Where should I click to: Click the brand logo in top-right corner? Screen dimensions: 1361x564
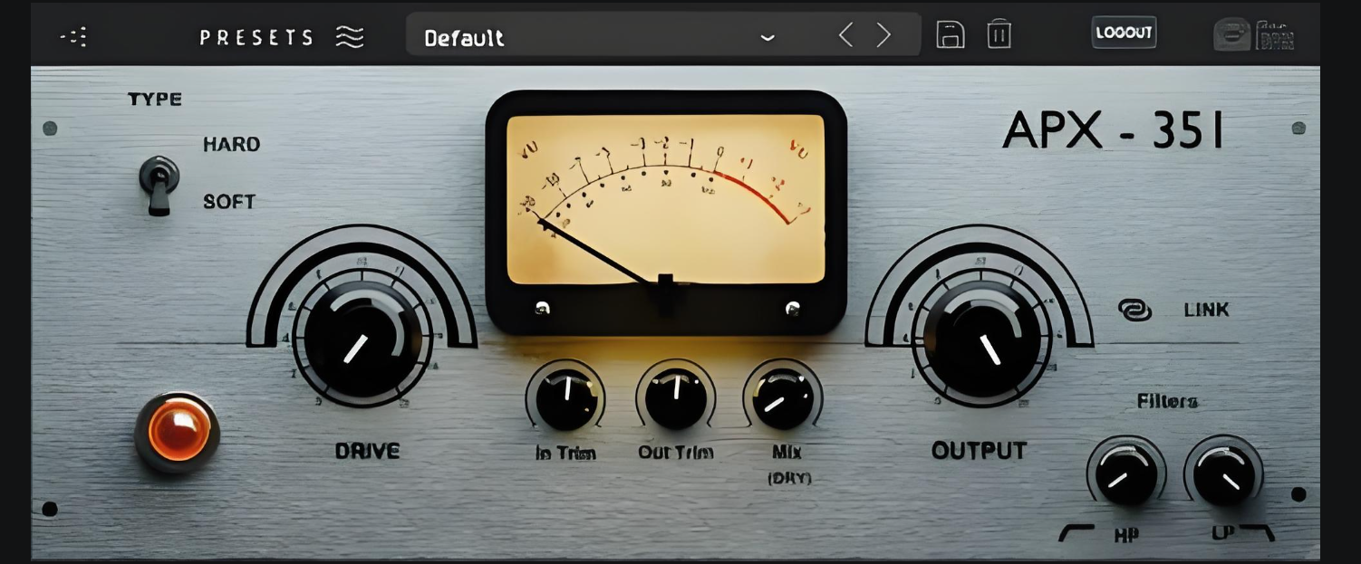pos(1254,35)
